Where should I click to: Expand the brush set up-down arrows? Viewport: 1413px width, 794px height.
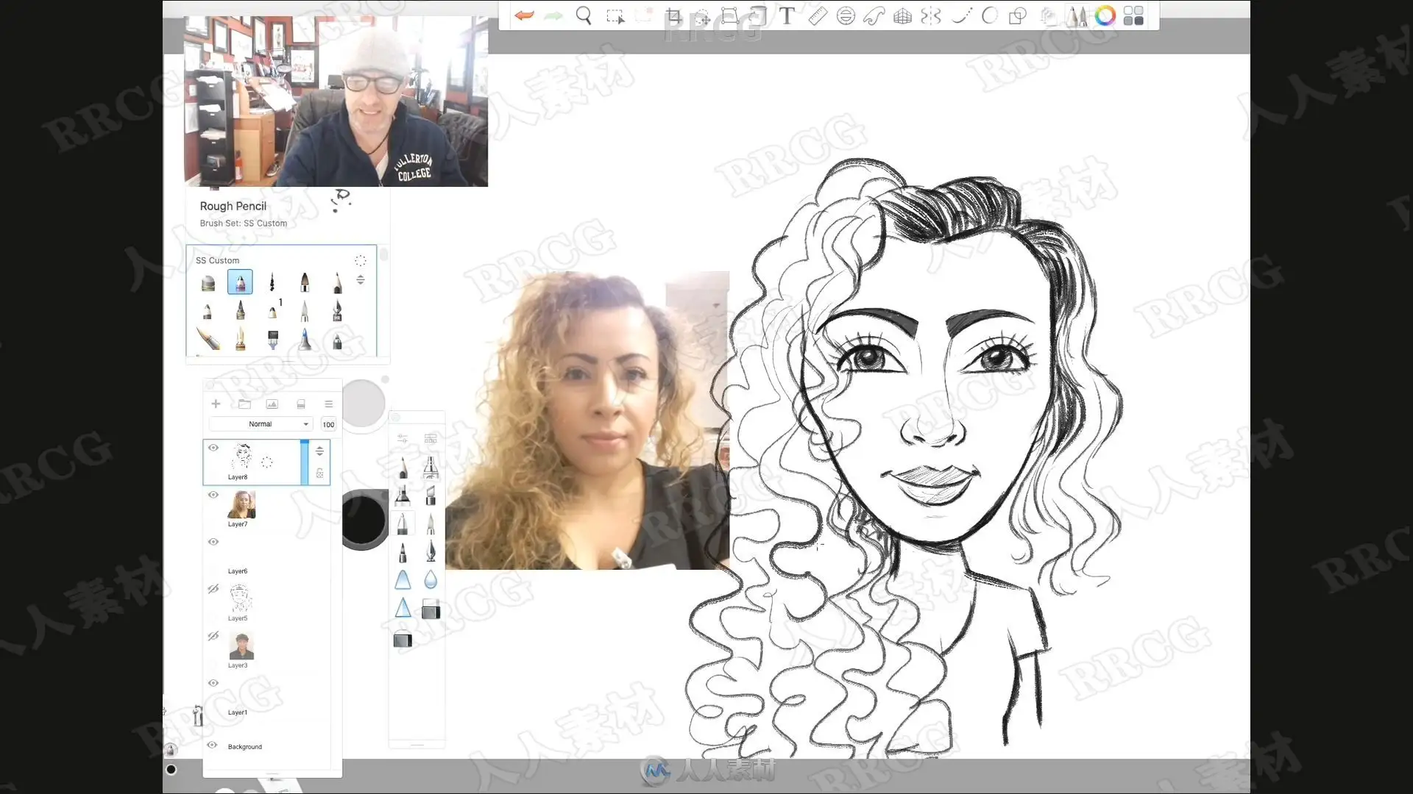(361, 279)
